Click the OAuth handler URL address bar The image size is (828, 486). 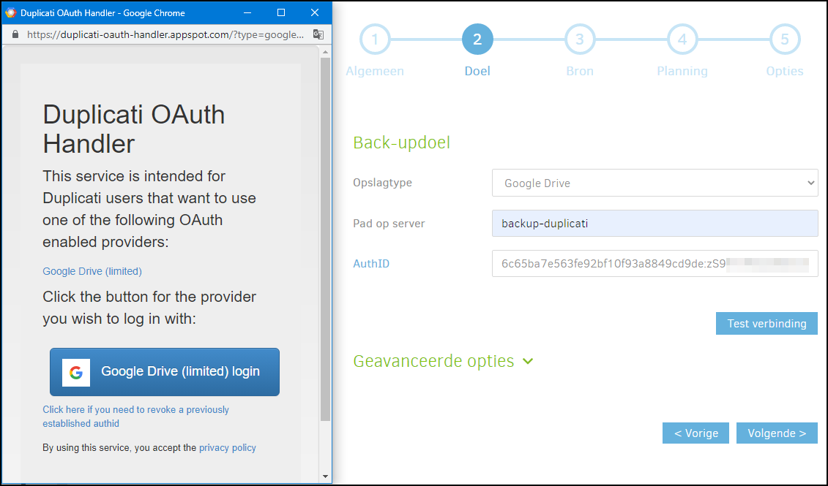click(165, 35)
